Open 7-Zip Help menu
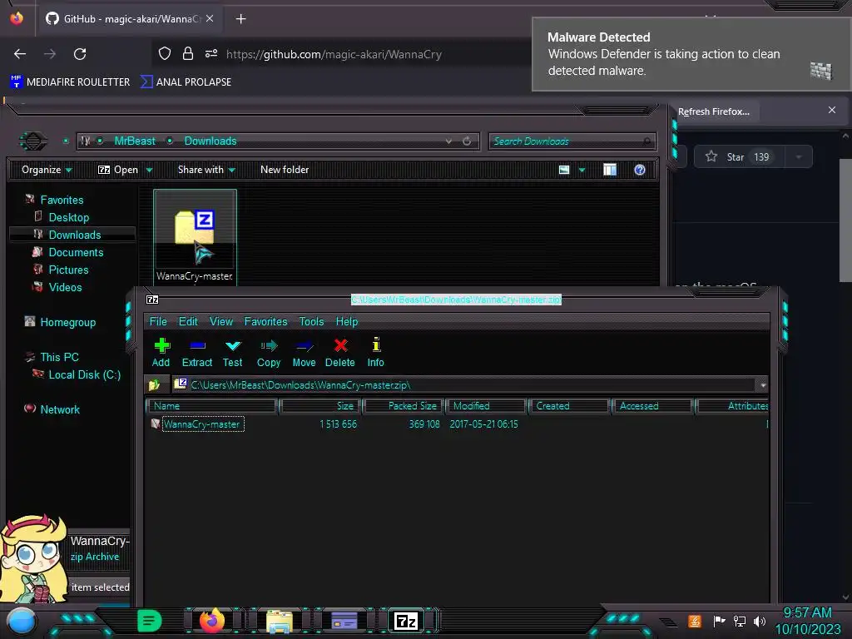This screenshot has height=639, width=852. (x=347, y=322)
